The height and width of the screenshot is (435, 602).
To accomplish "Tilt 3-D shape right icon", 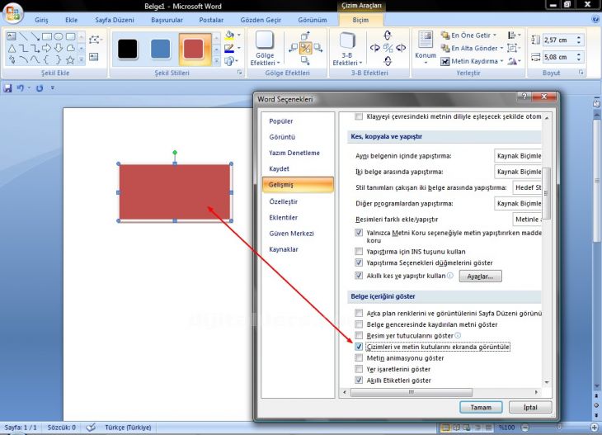I will tap(401, 48).
